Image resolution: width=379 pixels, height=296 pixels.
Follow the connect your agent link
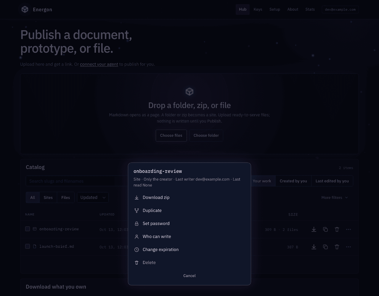(x=99, y=64)
